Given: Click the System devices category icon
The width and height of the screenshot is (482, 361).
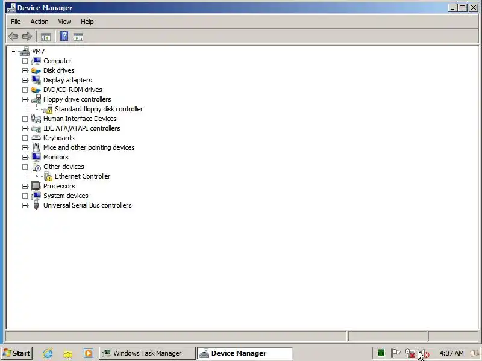Looking at the screenshot, I should 36,196.
